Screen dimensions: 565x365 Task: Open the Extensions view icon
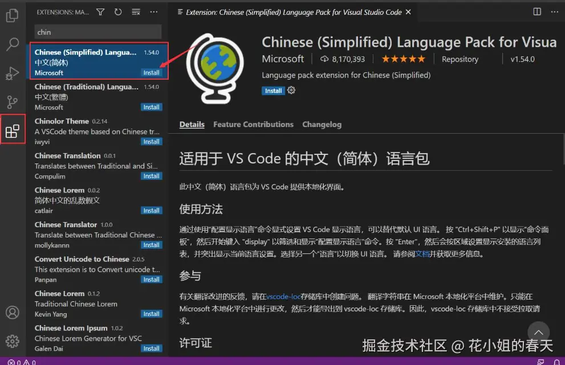[12, 131]
